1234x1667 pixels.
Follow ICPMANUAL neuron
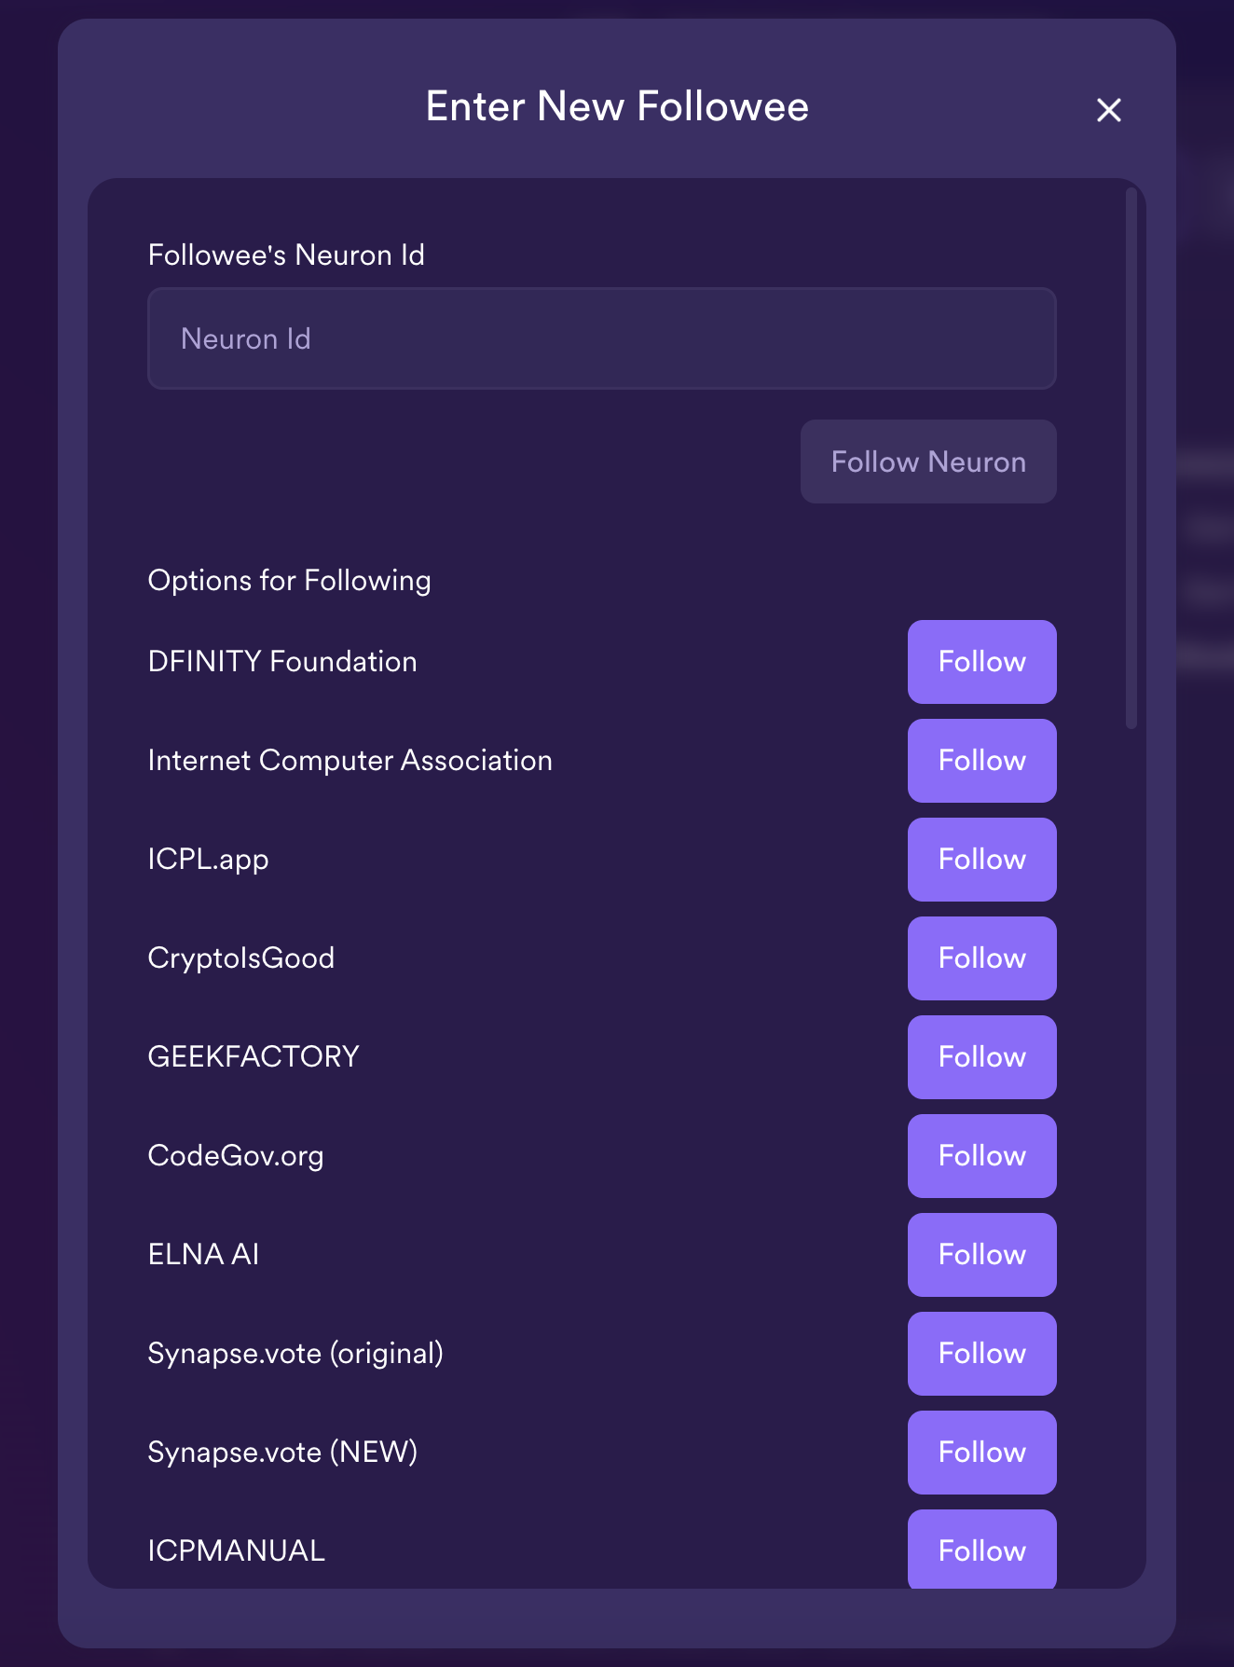coord(981,1550)
